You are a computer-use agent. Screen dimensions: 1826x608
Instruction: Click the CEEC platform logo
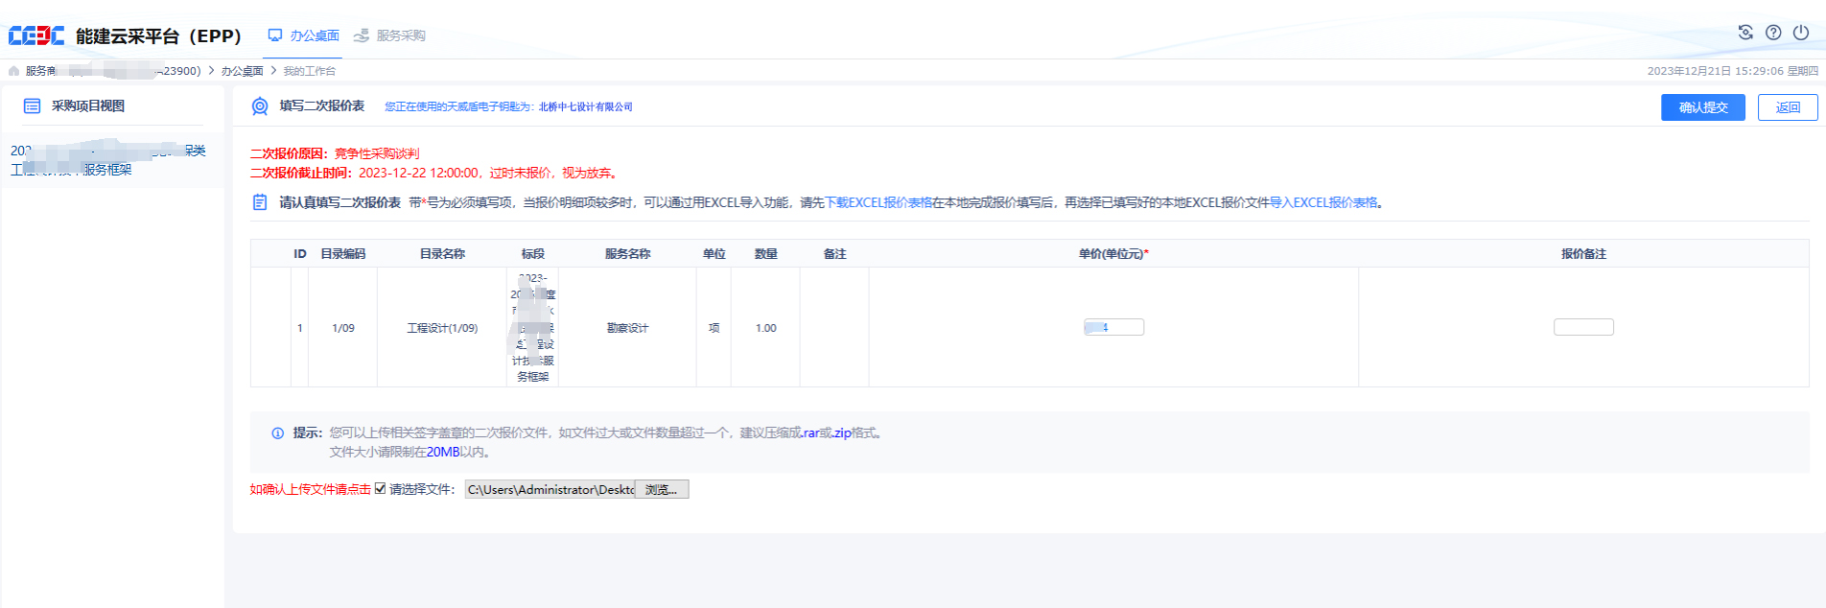point(36,35)
